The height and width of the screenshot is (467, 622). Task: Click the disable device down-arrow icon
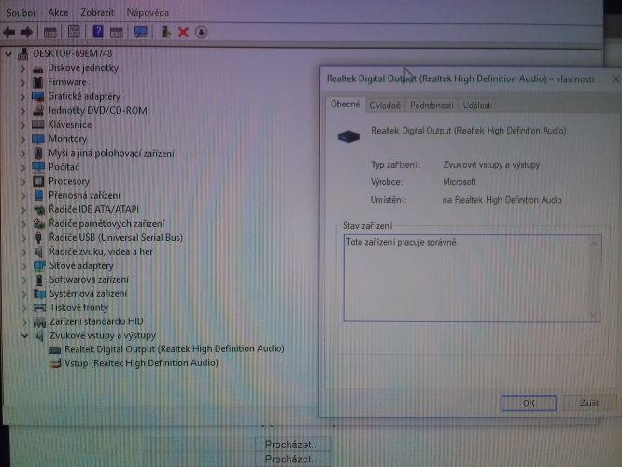pos(201,32)
